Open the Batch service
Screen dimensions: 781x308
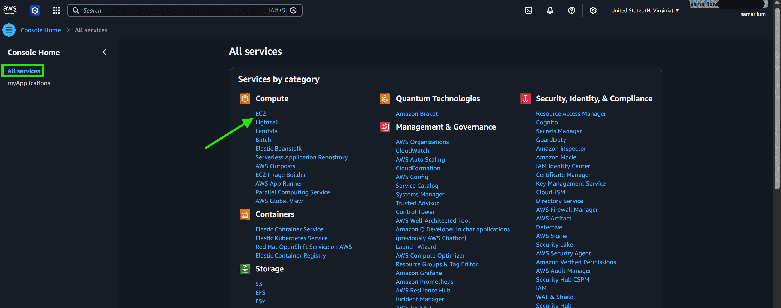pyautogui.click(x=263, y=140)
